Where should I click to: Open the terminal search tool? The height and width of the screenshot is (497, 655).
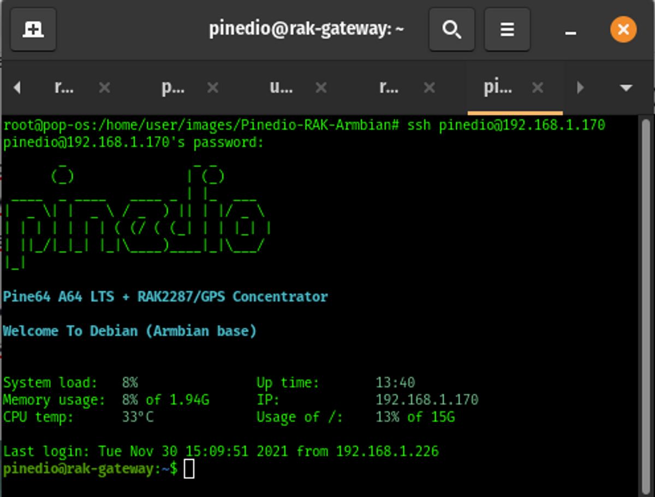click(x=451, y=29)
